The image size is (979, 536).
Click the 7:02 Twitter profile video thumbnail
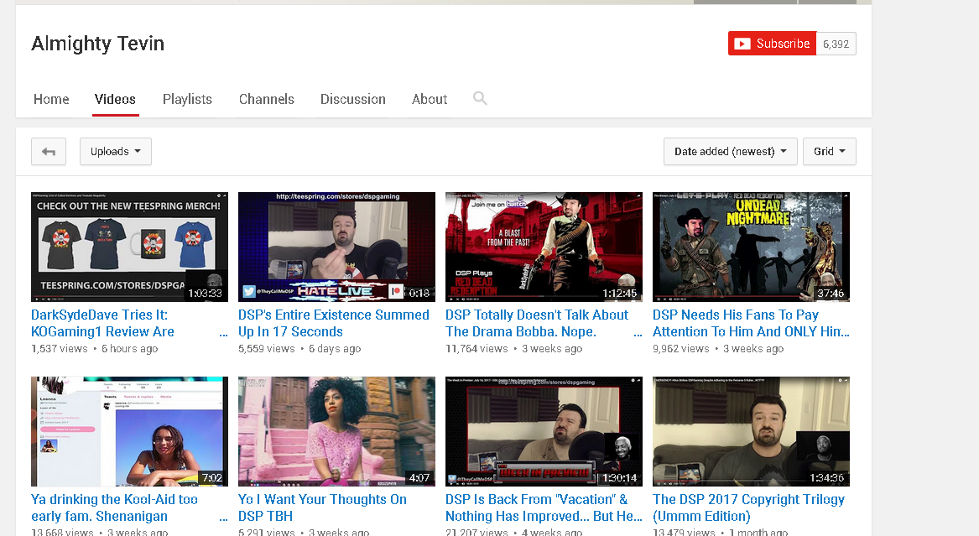129,431
